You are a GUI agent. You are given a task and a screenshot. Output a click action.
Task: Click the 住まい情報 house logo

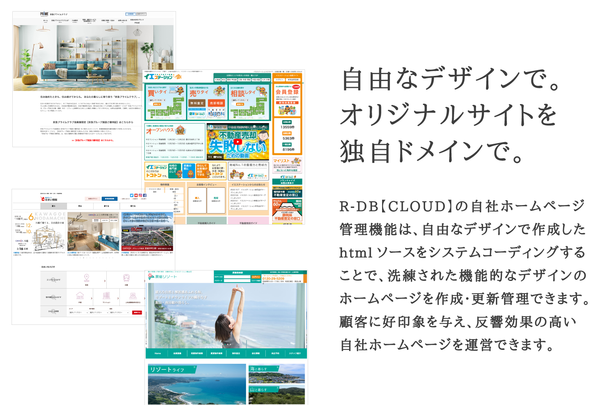click(49, 199)
